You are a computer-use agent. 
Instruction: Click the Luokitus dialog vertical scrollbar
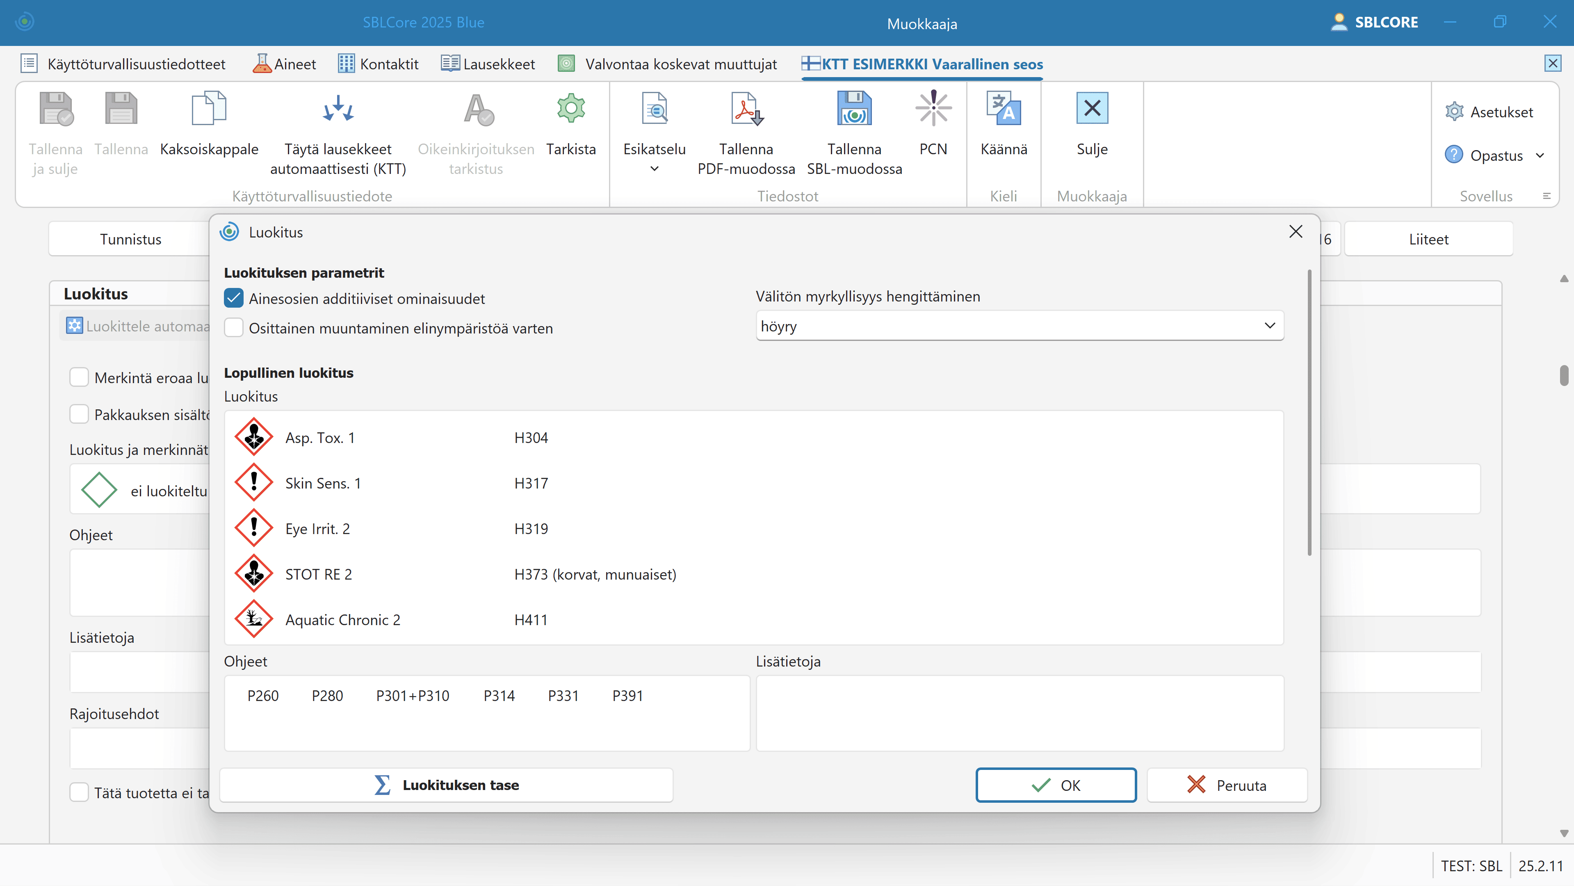1309,413
